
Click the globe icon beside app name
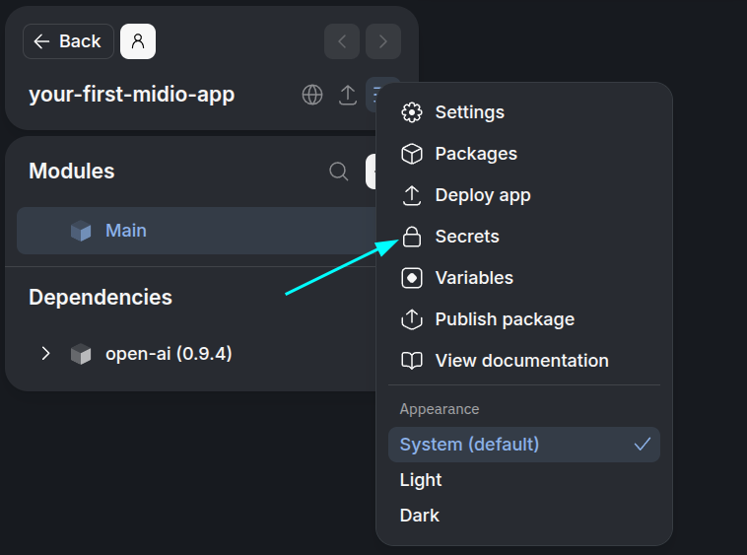point(312,95)
